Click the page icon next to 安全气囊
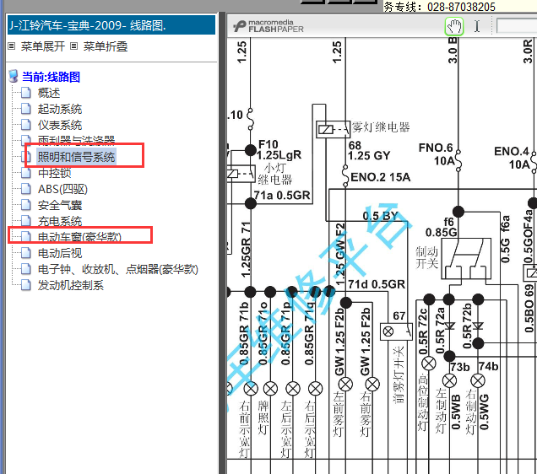 click(x=26, y=205)
